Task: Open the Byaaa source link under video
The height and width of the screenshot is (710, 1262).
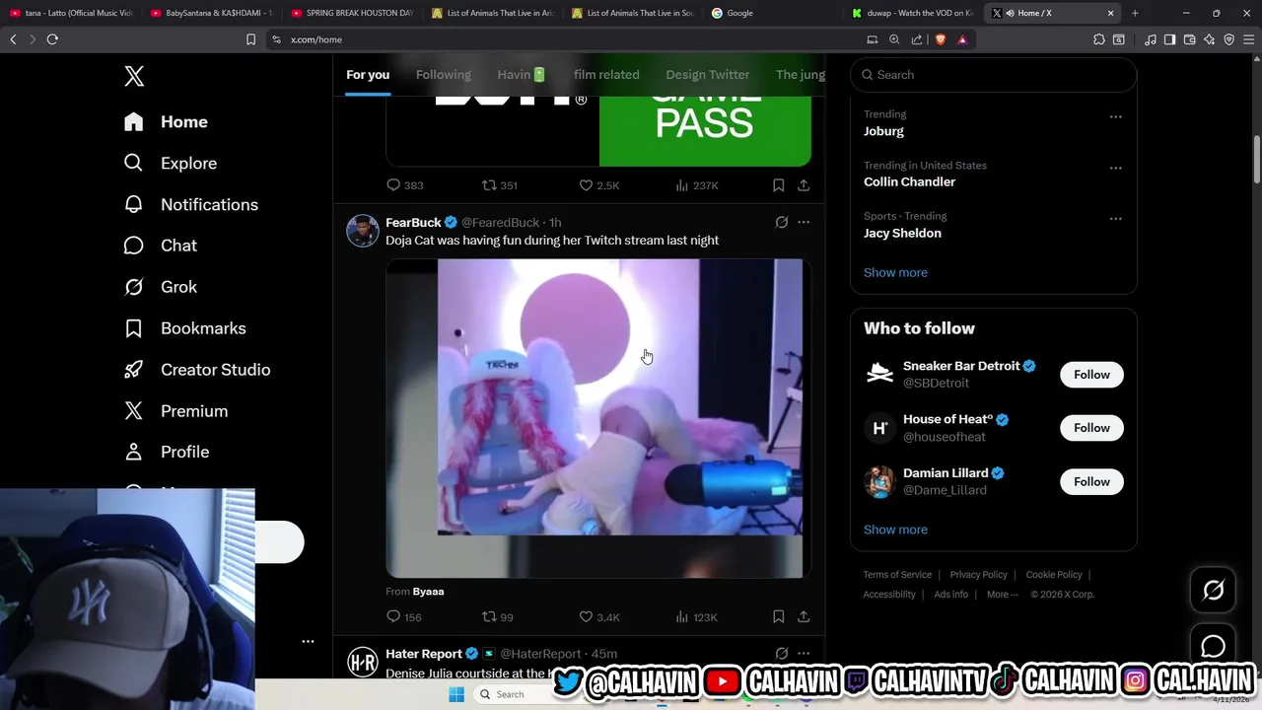Action: (428, 592)
